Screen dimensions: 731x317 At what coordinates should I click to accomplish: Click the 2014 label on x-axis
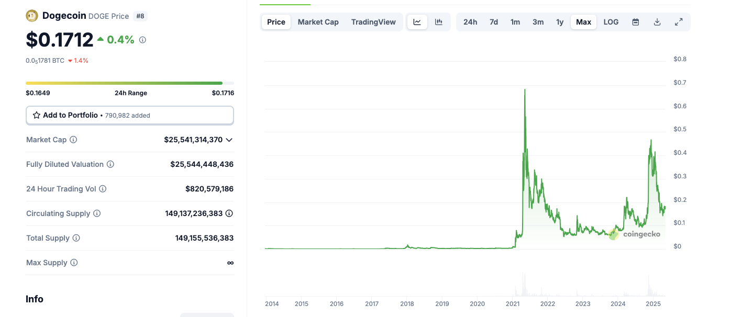coord(272,303)
